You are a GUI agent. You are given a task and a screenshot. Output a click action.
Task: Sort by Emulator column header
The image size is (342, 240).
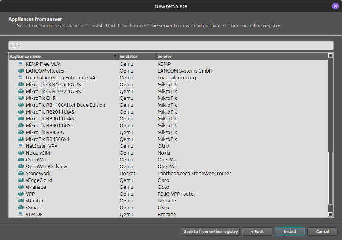(137, 57)
